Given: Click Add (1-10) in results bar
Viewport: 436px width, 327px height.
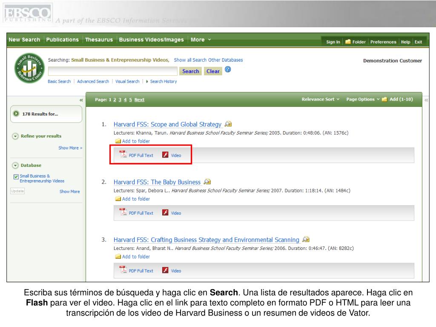Looking at the screenshot, I should pos(401,99).
